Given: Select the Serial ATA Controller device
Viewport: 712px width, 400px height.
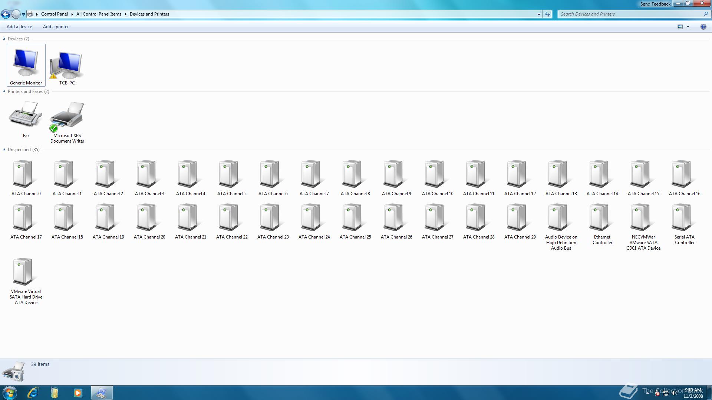Looking at the screenshot, I should (685, 224).
